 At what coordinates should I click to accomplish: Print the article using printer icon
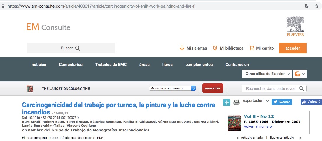[236, 102]
